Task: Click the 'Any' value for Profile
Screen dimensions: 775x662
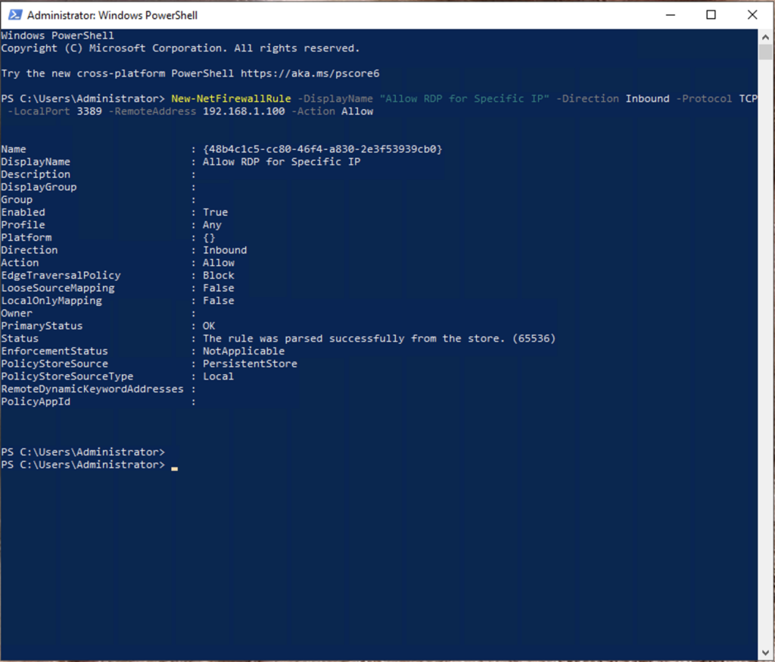Action: (212, 225)
